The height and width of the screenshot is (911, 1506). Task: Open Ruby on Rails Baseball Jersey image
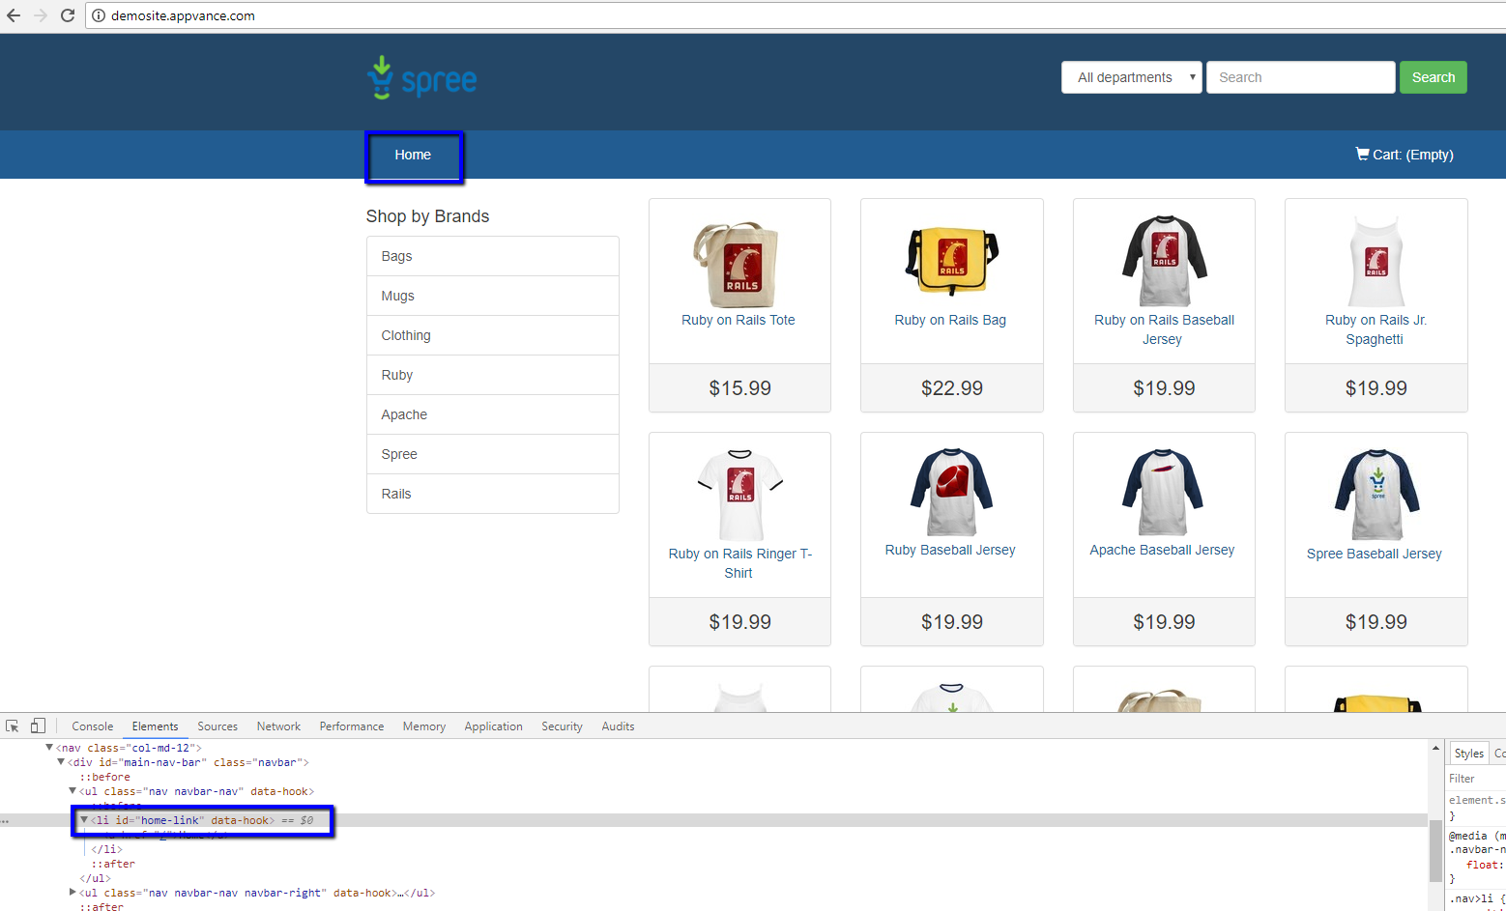pyautogui.click(x=1164, y=261)
